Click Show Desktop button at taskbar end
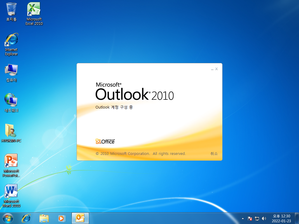The width and height of the screenshot is (299, 224). (x=297, y=218)
